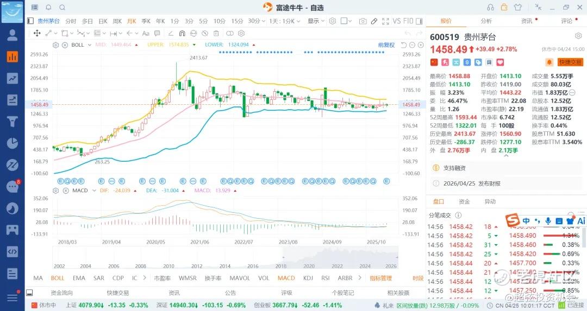Open the game controller sidebar icon
The width and height of the screenshot is (587, 311).
[13, 230]
